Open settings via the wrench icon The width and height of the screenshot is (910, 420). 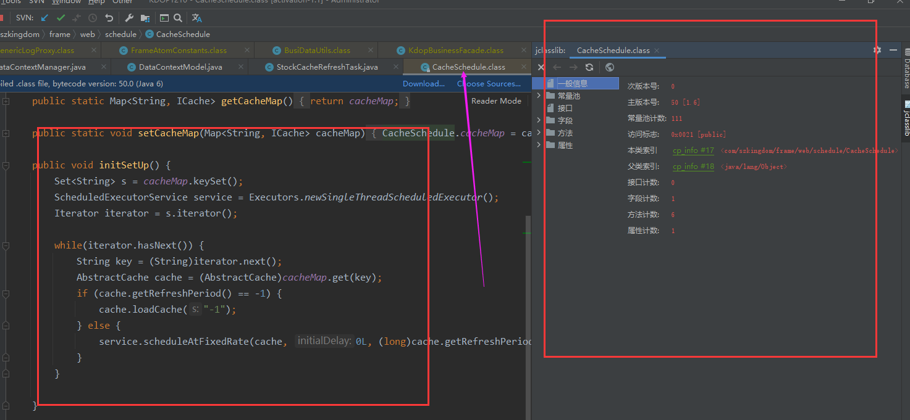pos(129,18)
